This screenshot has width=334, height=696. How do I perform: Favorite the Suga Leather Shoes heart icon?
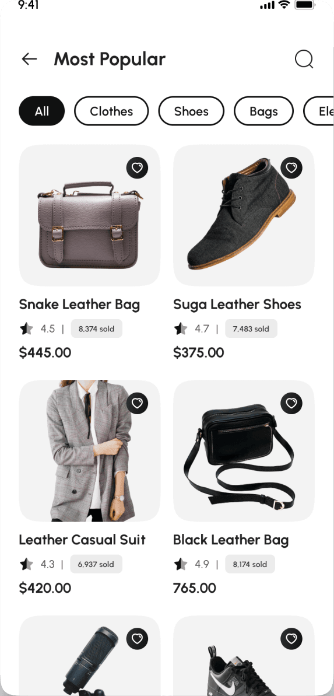(291, 168)
